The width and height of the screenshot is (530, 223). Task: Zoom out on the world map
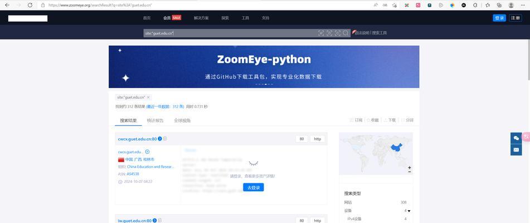coord(410,172)
